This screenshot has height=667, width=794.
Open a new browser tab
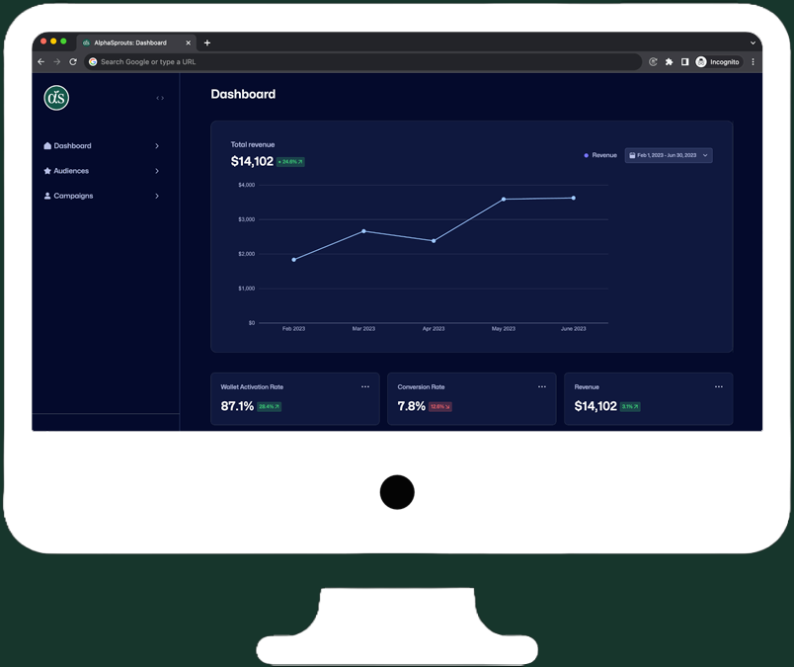click(207, 42)
